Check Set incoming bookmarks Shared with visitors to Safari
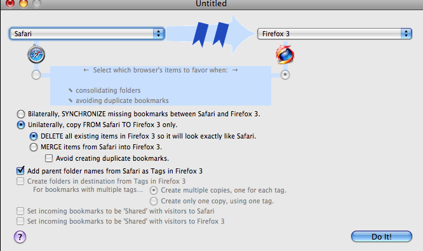 [x=20, y=211]
